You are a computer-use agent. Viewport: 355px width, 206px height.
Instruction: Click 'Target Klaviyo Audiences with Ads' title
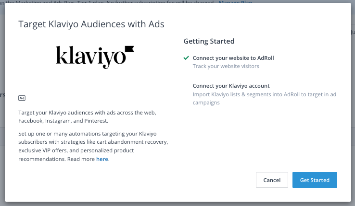click(x=91, y=24)
